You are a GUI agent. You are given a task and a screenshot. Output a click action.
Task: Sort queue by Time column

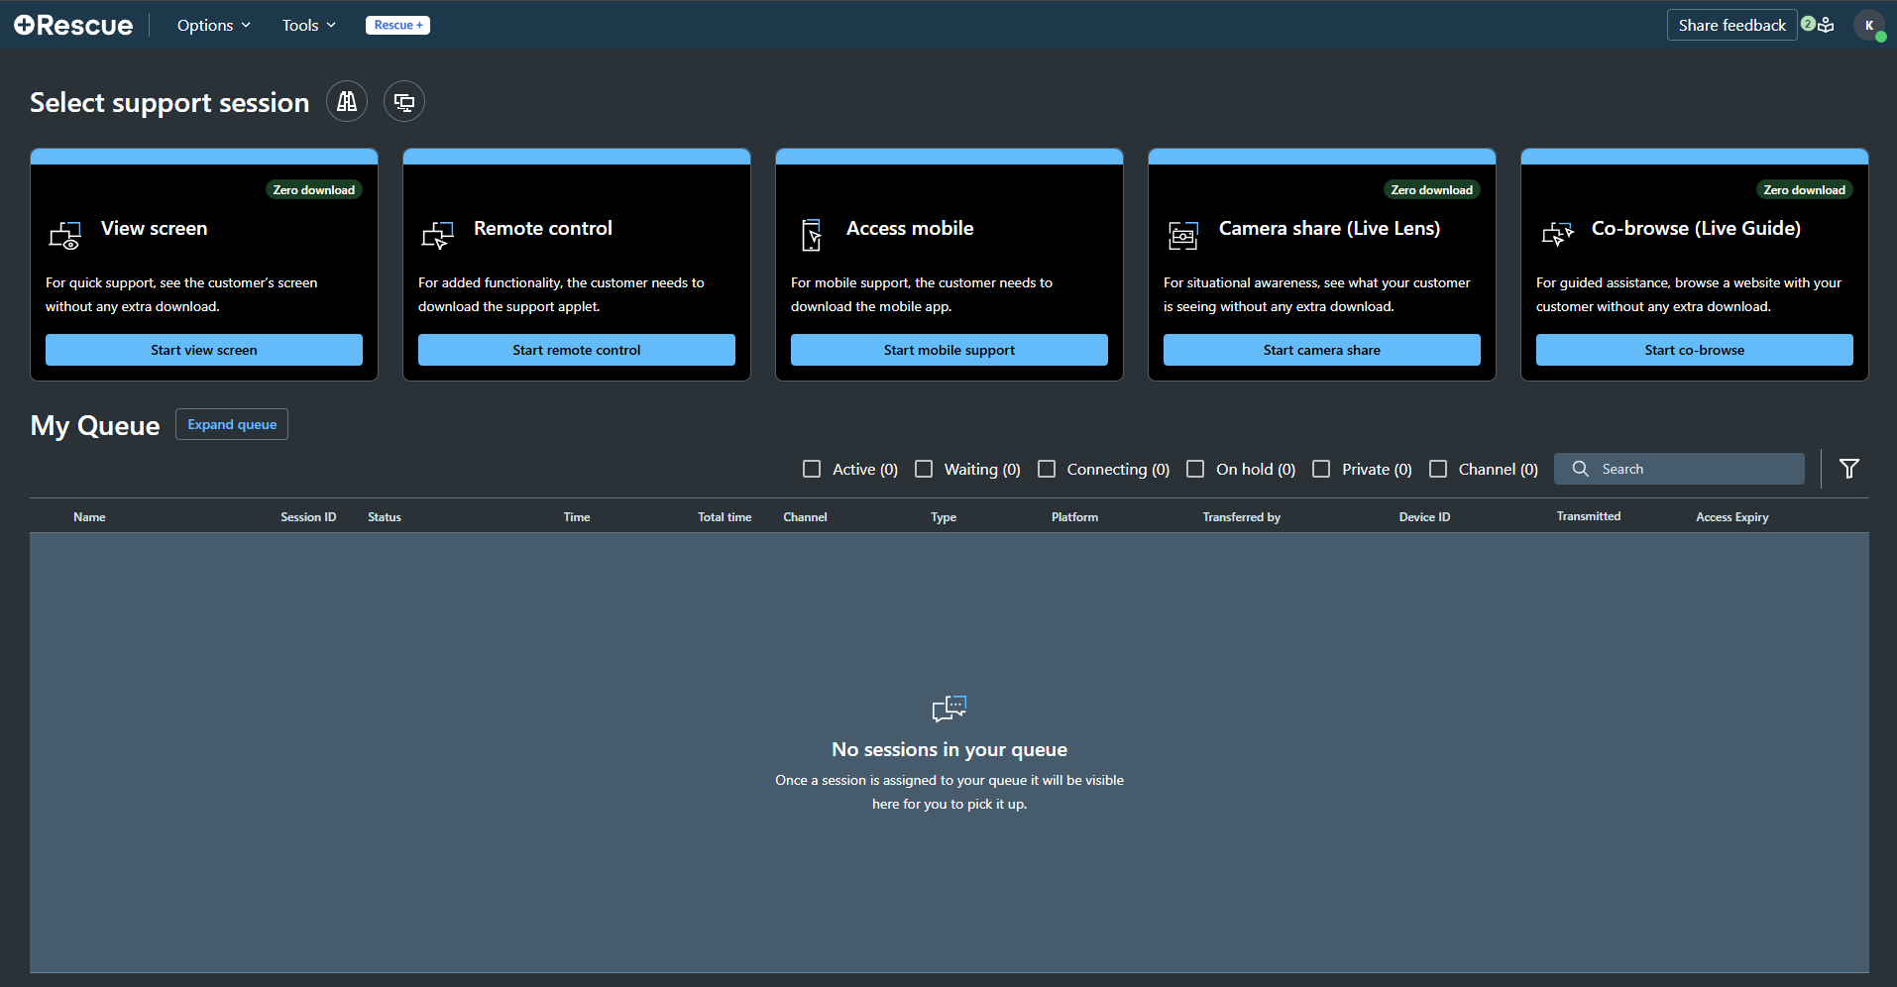click(x=577, y=517)
